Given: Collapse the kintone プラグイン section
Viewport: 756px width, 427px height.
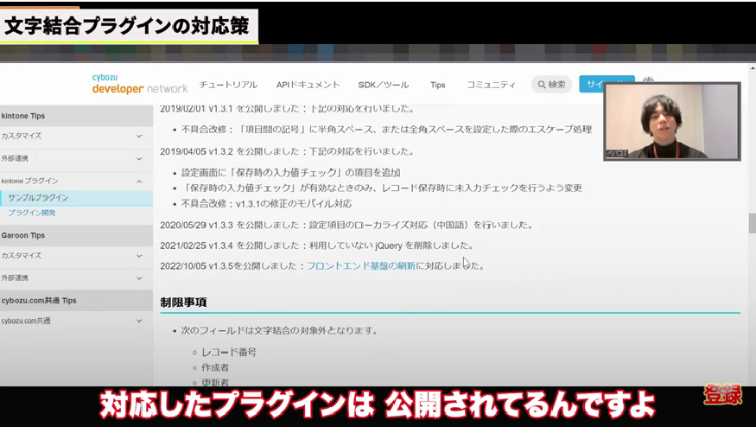Looking at the screenshot, I should [x=76, y=181].
